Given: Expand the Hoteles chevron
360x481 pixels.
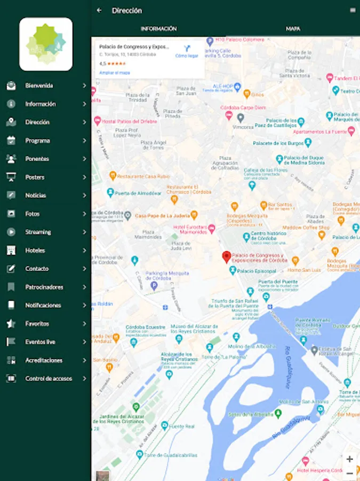Looking at the screenshot, I should pyautogui.click(x=84, y=250).
